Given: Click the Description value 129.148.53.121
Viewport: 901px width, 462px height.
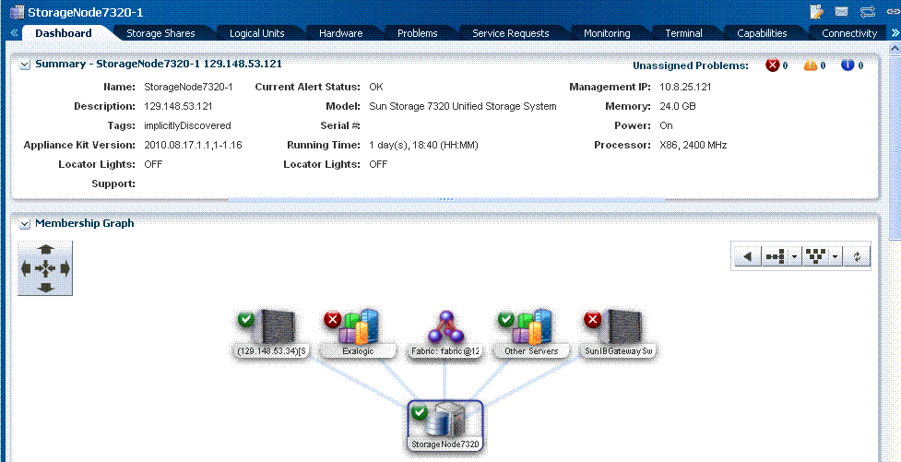Looking at the screenshot, I should coord(179,106).
